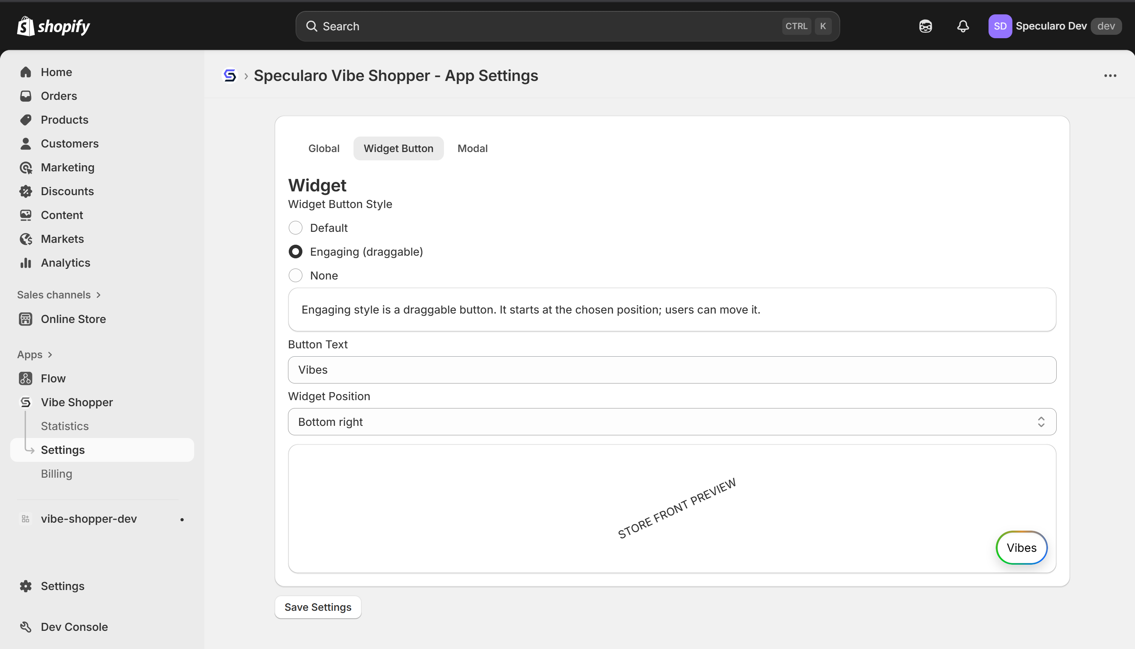
Task: Select the Vibe Shopper app icon
Action: [x=26, y=402]
